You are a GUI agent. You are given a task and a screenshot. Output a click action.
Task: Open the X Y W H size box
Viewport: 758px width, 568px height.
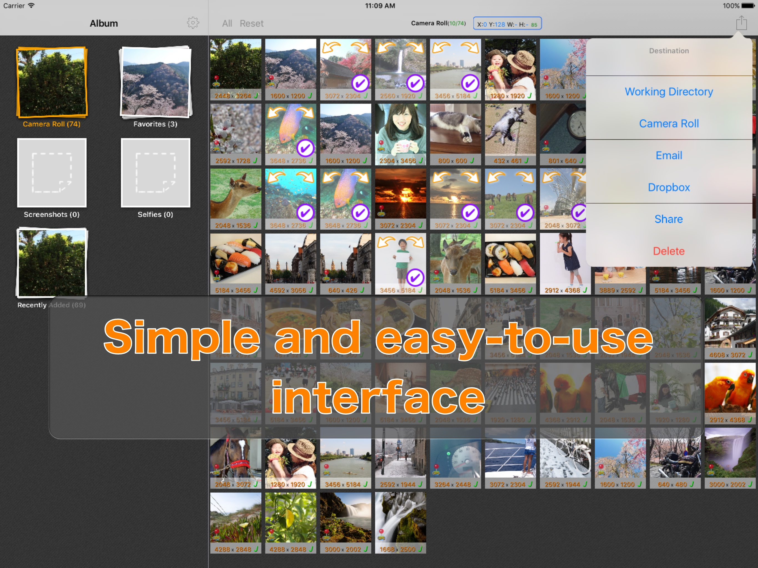(x=507, y=24)
